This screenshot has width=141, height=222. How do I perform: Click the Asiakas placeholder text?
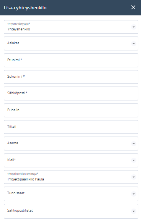click(13, 43)
